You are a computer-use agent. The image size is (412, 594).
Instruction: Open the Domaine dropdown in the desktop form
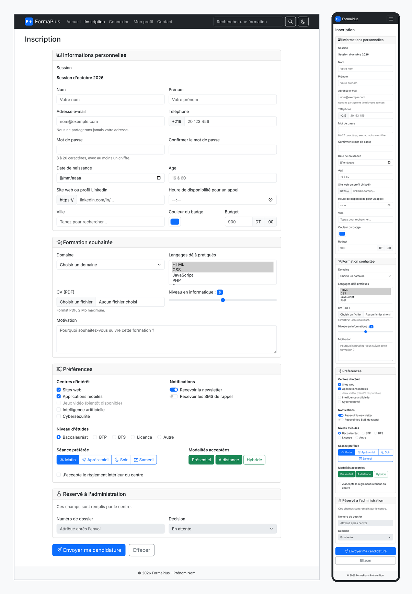pos(111,265)
